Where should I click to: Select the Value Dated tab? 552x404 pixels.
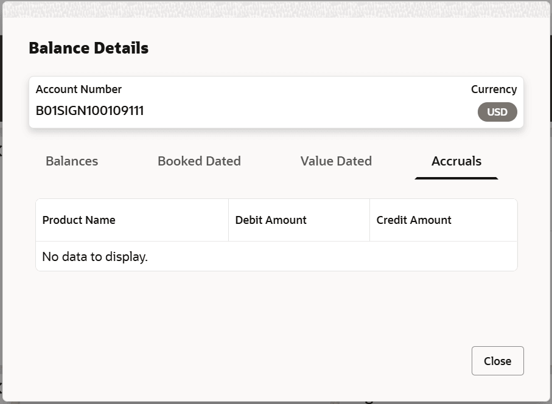point(336,161)
